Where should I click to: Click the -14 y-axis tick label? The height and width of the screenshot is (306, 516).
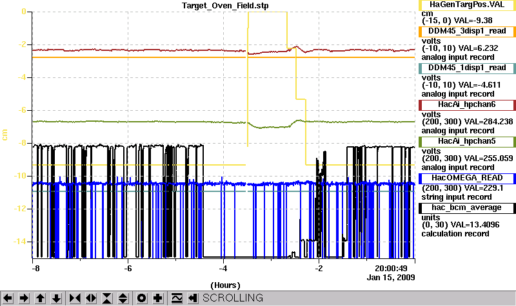(19, 242)
